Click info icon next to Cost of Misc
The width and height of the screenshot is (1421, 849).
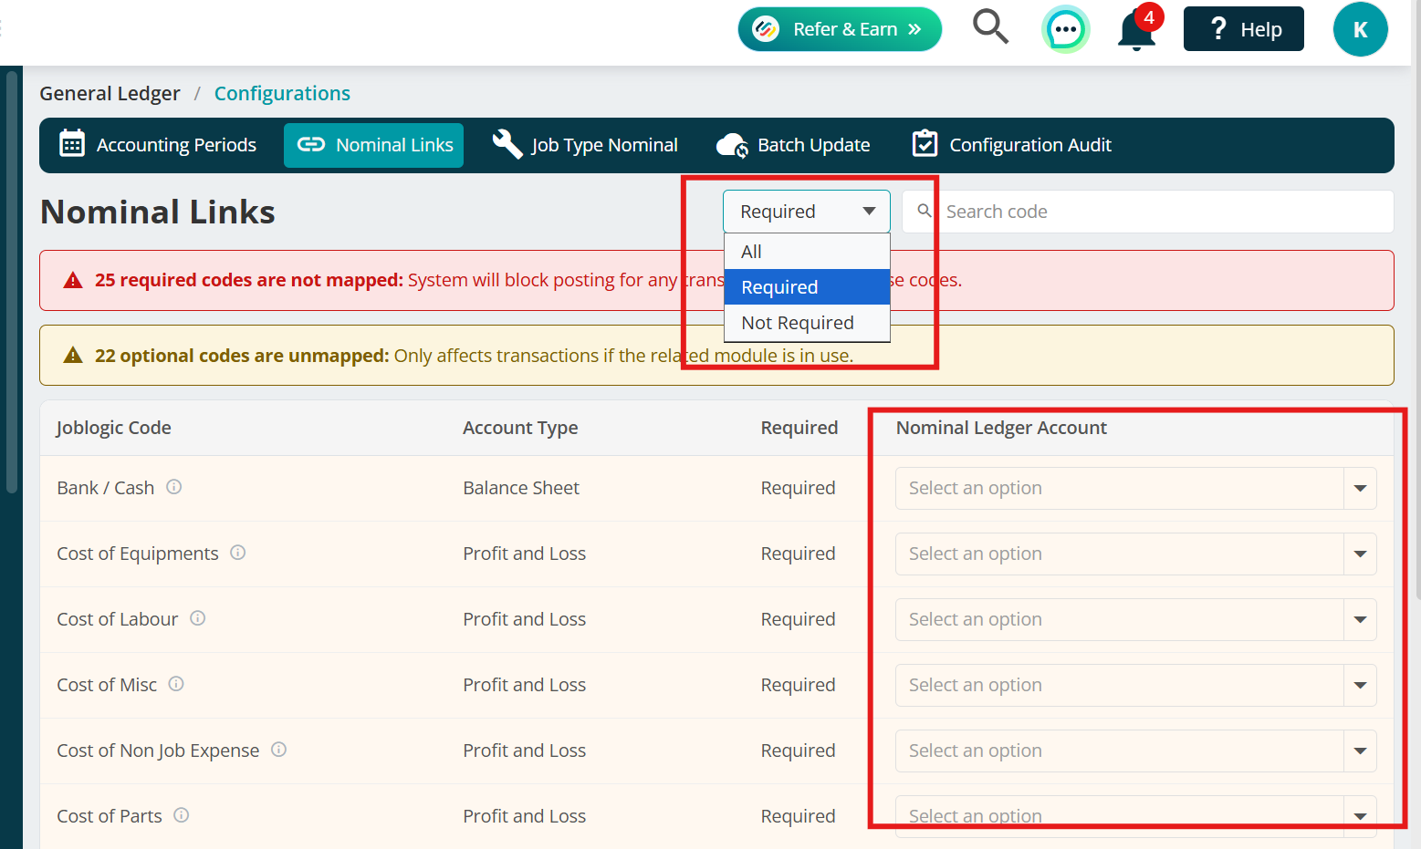coord(177,684)
